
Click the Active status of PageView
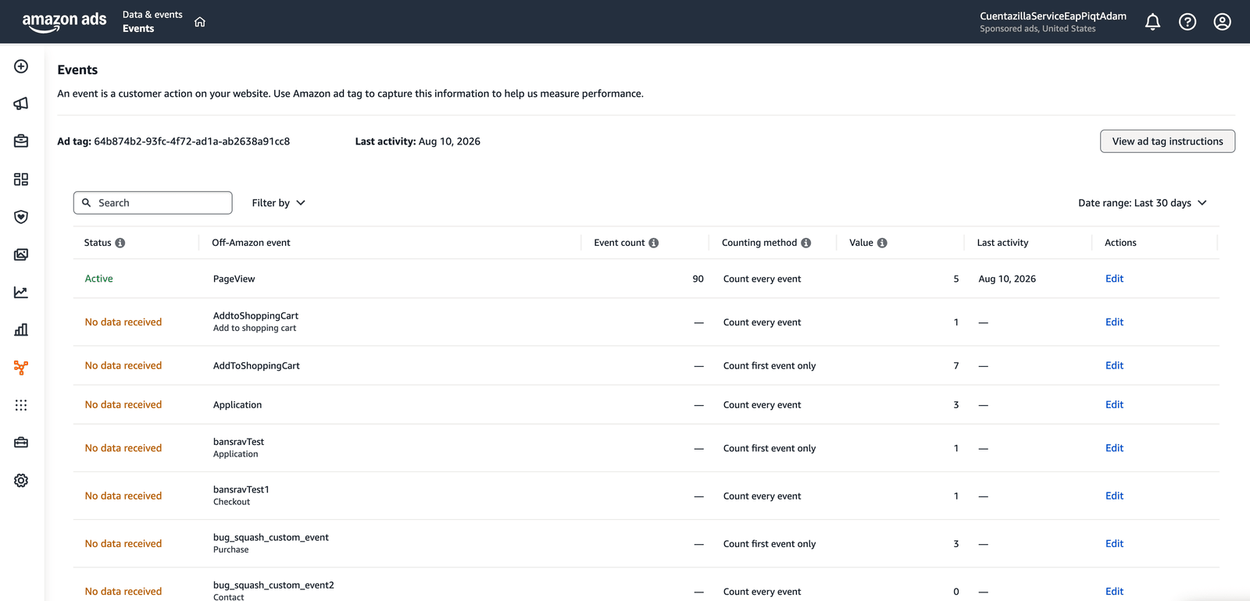[x=98, y=279]
